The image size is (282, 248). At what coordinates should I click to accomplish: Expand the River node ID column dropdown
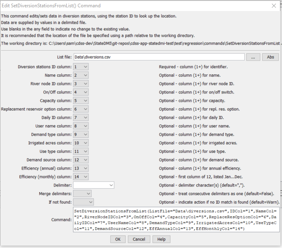pos(81,84)
